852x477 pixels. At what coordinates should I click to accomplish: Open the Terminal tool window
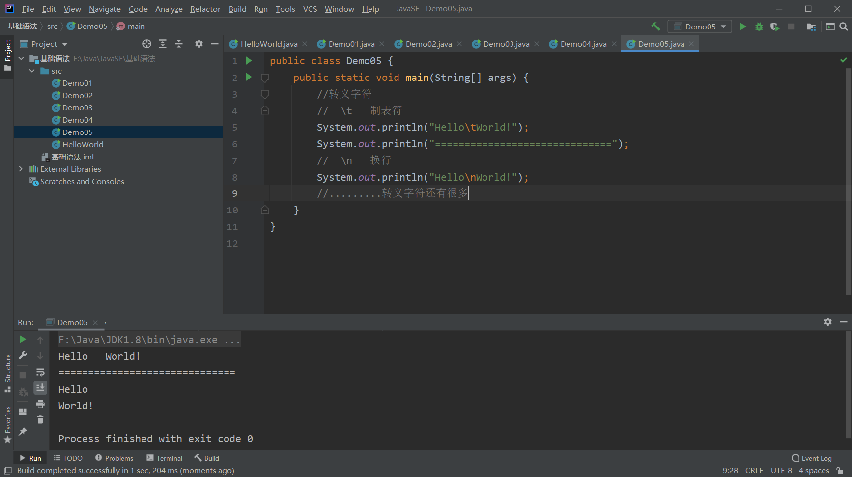click(x=165, y=458)
